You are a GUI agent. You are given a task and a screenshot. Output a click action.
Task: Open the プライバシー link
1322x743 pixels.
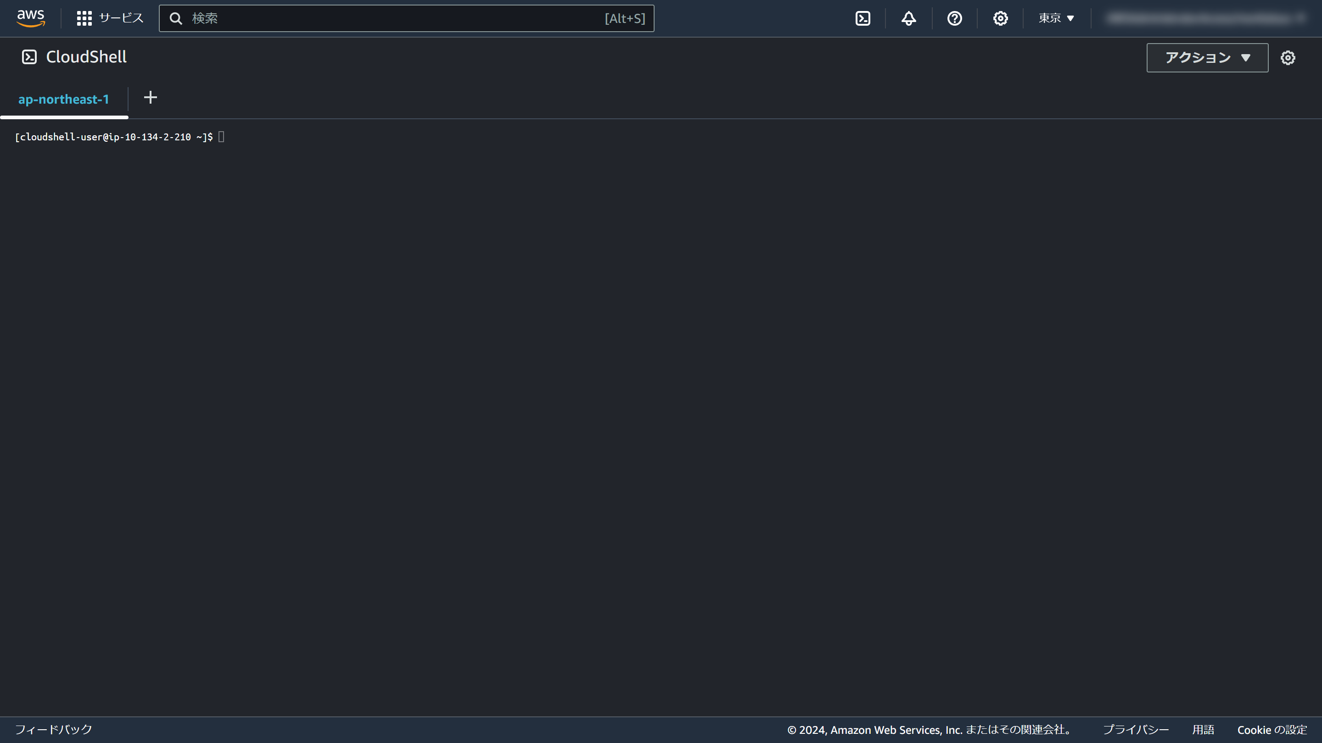(x=1136, y=729)
